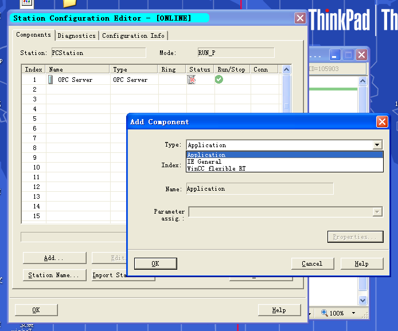
Task: Open Help in the Add Component dialog
Action: tap(362, 263)
